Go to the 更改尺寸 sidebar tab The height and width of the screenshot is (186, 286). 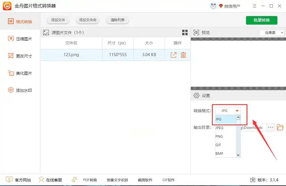pos(20,56)
